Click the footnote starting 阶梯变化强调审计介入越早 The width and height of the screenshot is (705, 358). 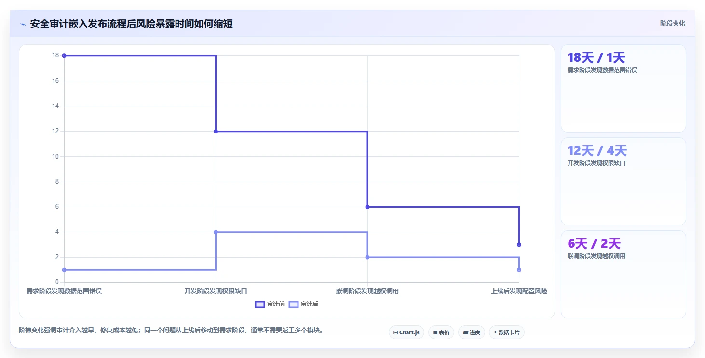pyautogui.click(x=171, y=331)
